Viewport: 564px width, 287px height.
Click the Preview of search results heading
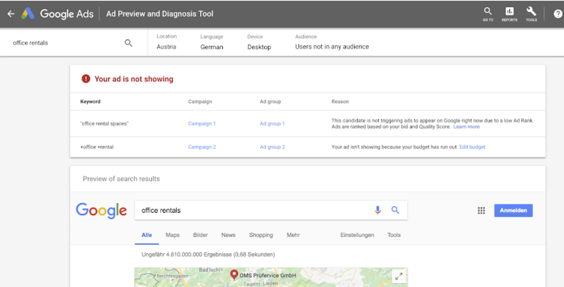pos(121,179)
